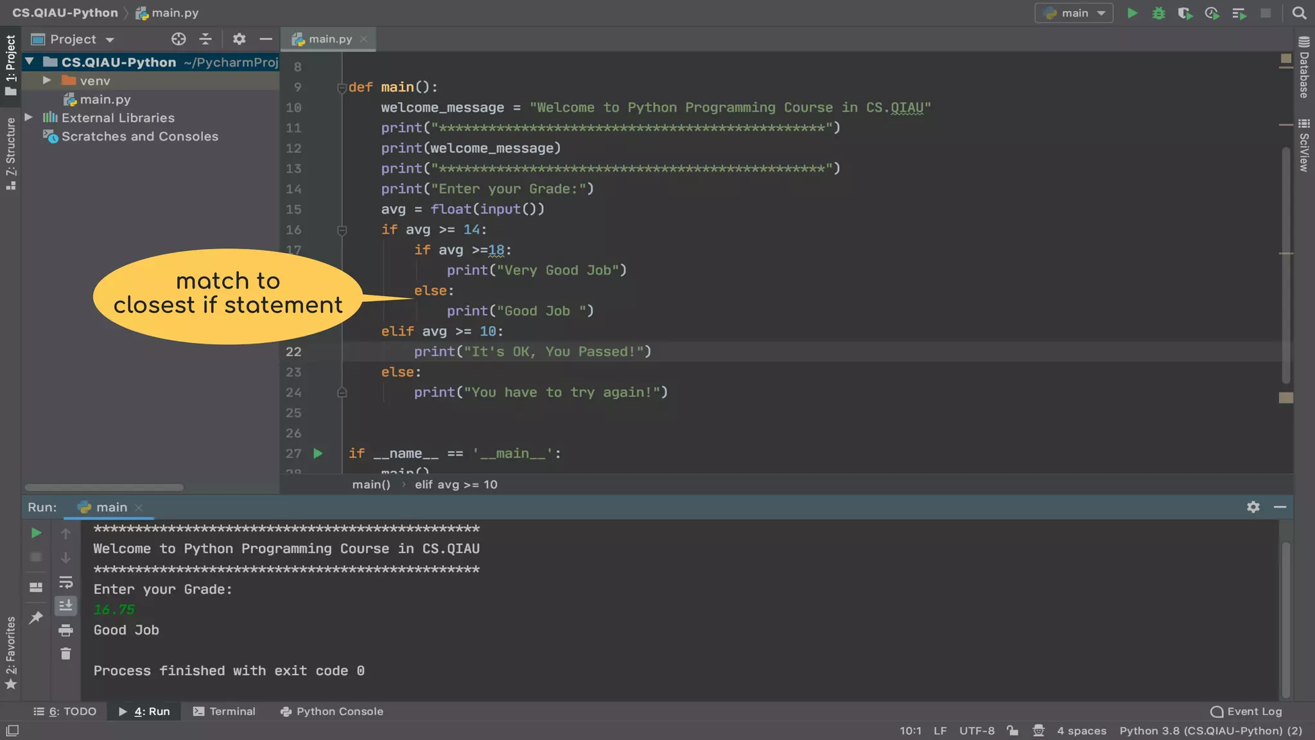Toggle scroll to end in Run console
The height and width of the screenshot is (740, 1315).
(65, 606)
